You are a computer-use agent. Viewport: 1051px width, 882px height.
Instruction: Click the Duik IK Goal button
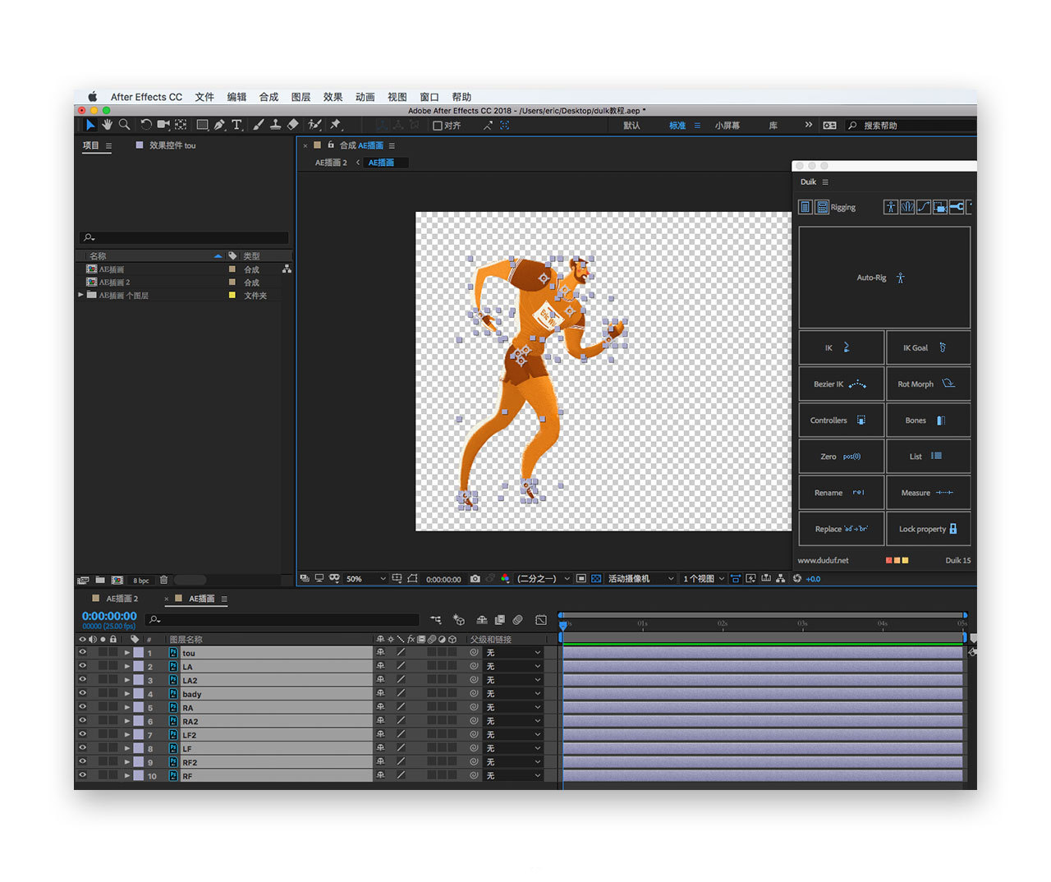929,347
